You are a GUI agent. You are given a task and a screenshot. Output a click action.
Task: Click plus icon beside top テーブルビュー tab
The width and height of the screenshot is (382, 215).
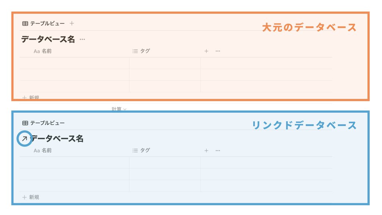pos(72,24)
